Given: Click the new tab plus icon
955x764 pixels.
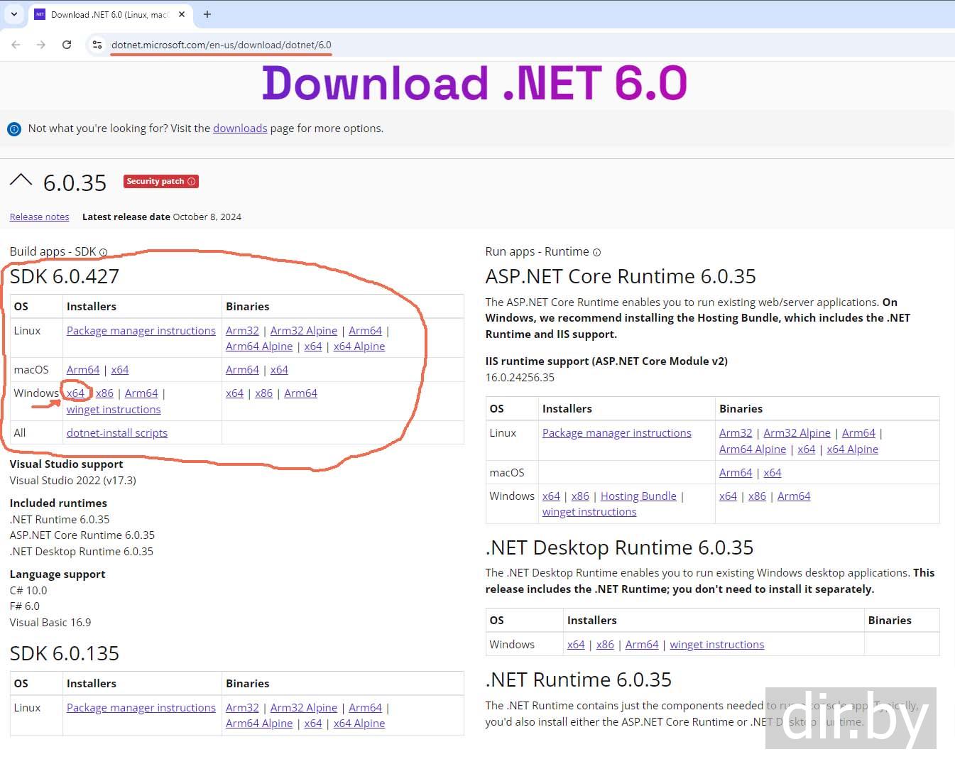Looking at the screenshot, I should click(207, 14).
